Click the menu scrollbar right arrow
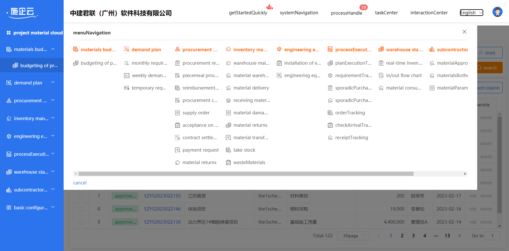509x251 pixels. click(x=465, y=174)
